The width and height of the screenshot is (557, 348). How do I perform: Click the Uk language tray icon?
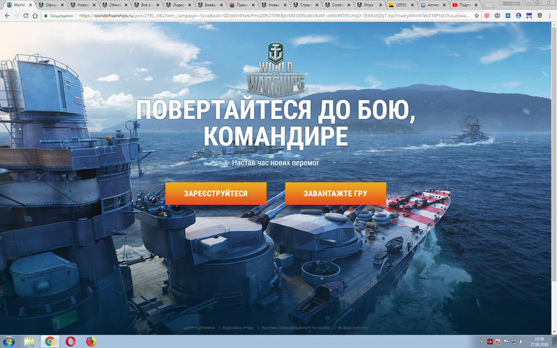490,342
